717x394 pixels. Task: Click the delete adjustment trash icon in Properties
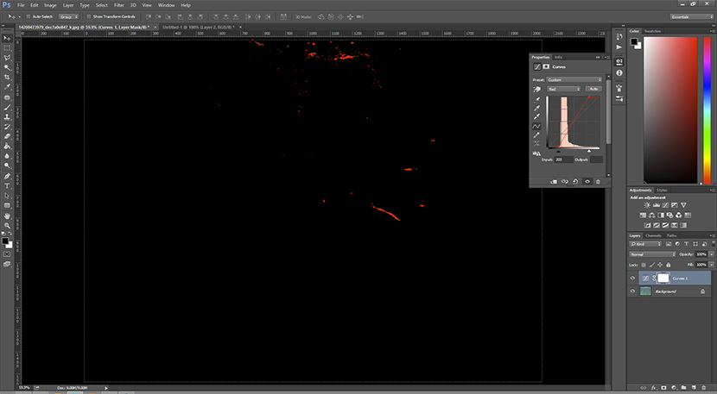click(x=597, y=182)
